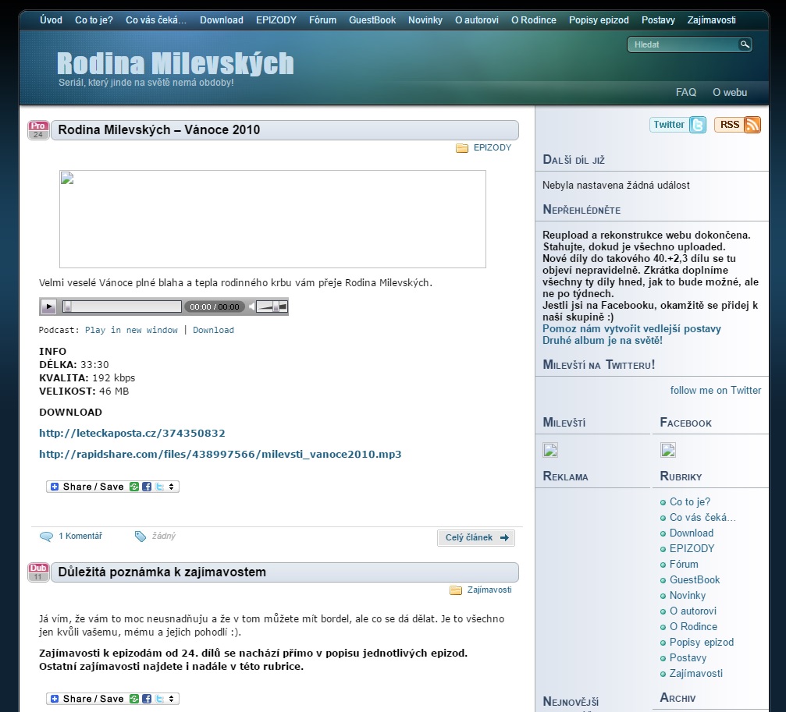This screenshot has width=786, height=712.
Task: Select Popisy epizod in top navigation
Action: tap(599, 20)
